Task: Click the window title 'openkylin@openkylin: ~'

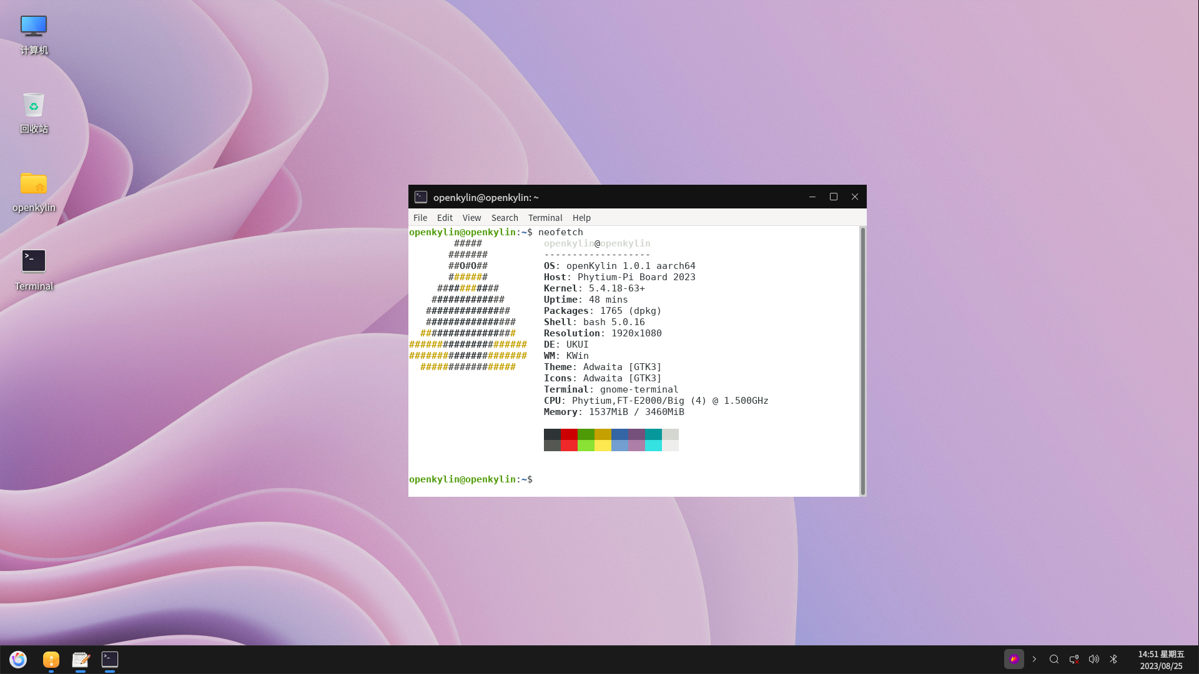Action: (x=486, y=197)
